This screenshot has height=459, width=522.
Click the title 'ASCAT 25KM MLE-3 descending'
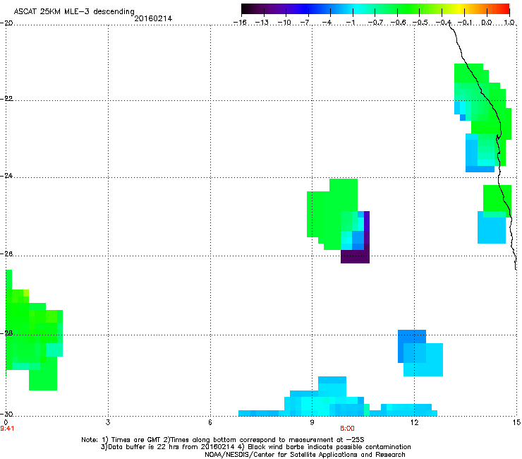pyautogui.click(x=74, y=11)
